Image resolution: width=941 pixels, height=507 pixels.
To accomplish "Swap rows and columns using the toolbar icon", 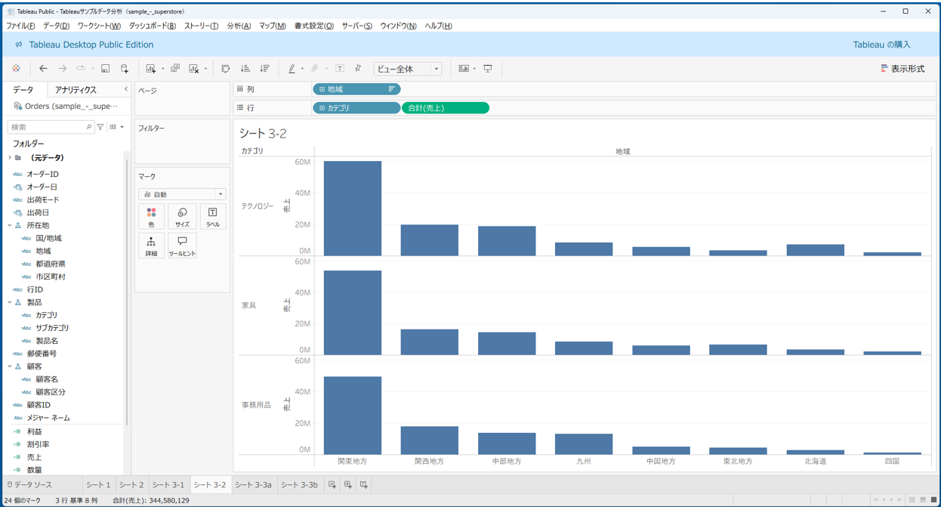I will tap(226, 69).
